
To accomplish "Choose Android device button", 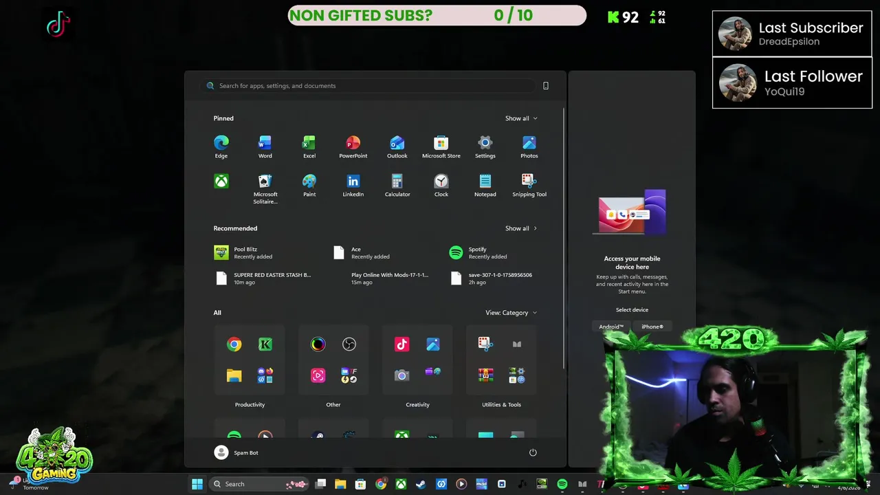I will pyautogui.click(x=611, y=327).
